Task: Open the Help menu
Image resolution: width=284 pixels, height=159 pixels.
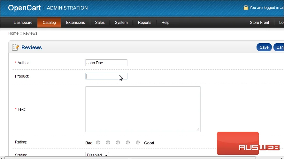Action: (165, 23)
